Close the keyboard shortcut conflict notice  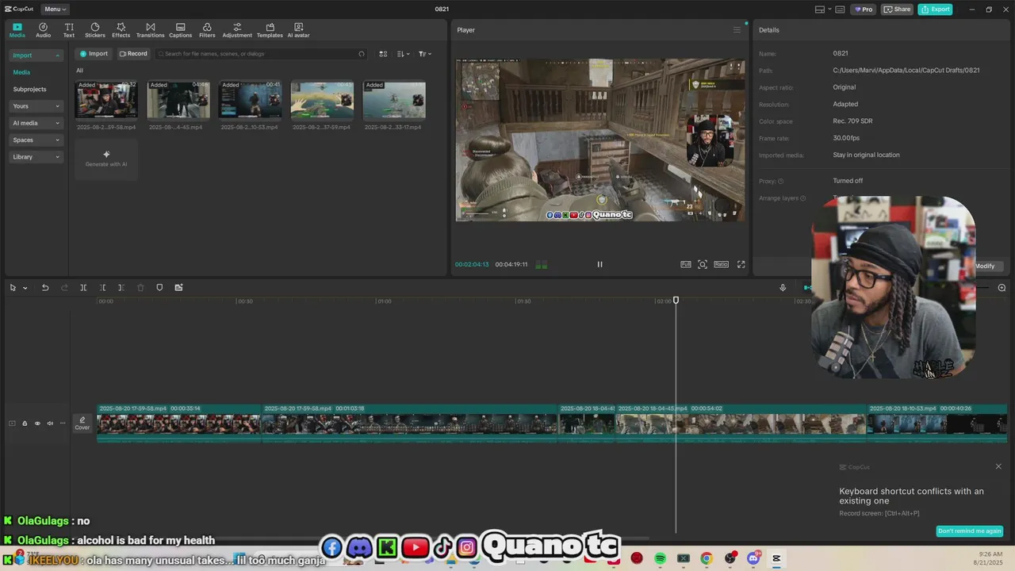[x=998, y=466]
